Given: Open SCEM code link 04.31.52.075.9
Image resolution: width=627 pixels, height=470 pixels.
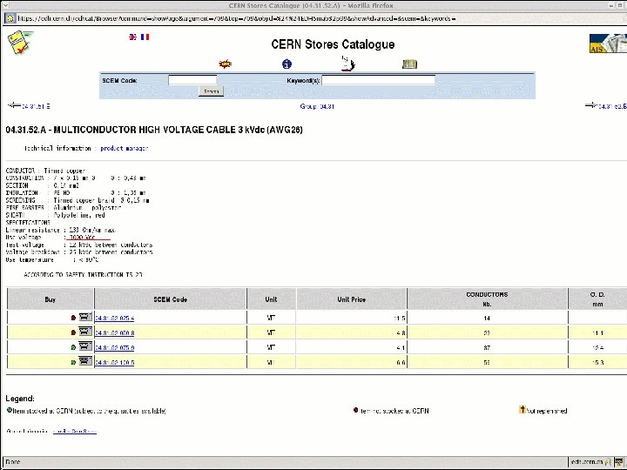Looking at the screenshot, I should tap(114, 347).
